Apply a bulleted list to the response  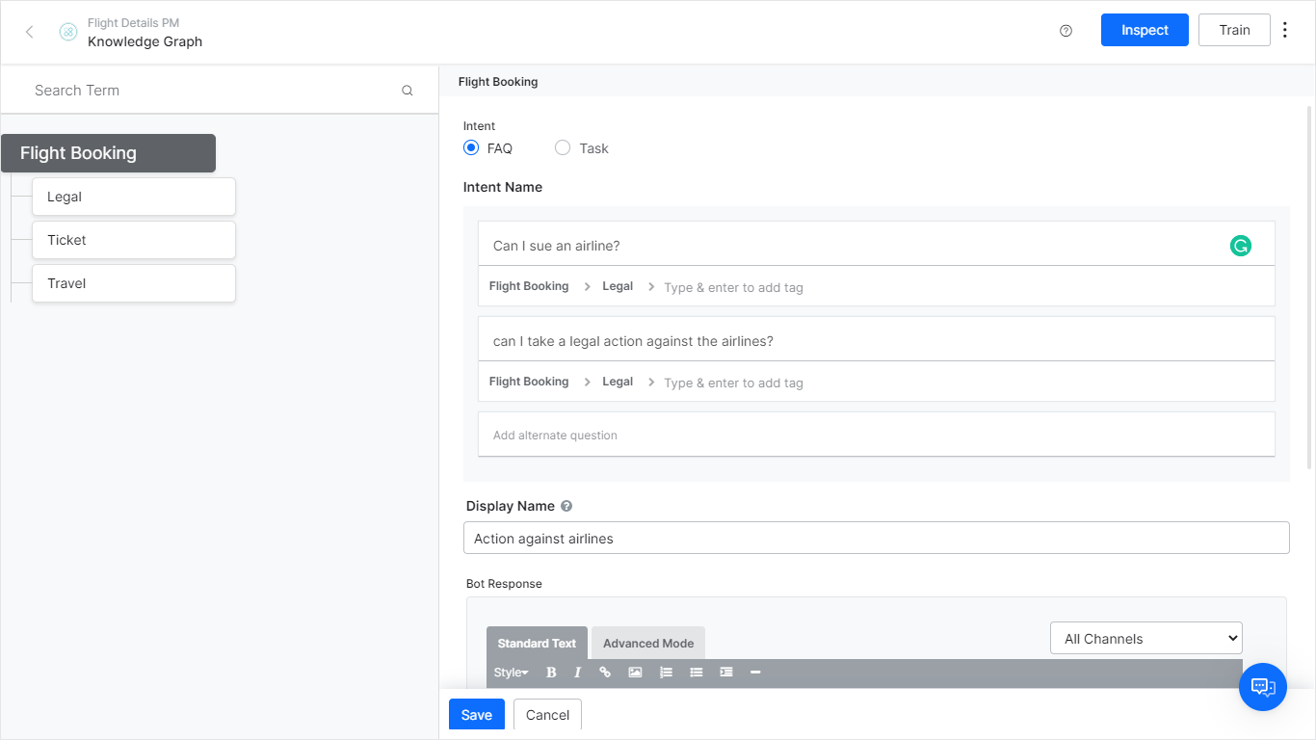click(696, 672)
